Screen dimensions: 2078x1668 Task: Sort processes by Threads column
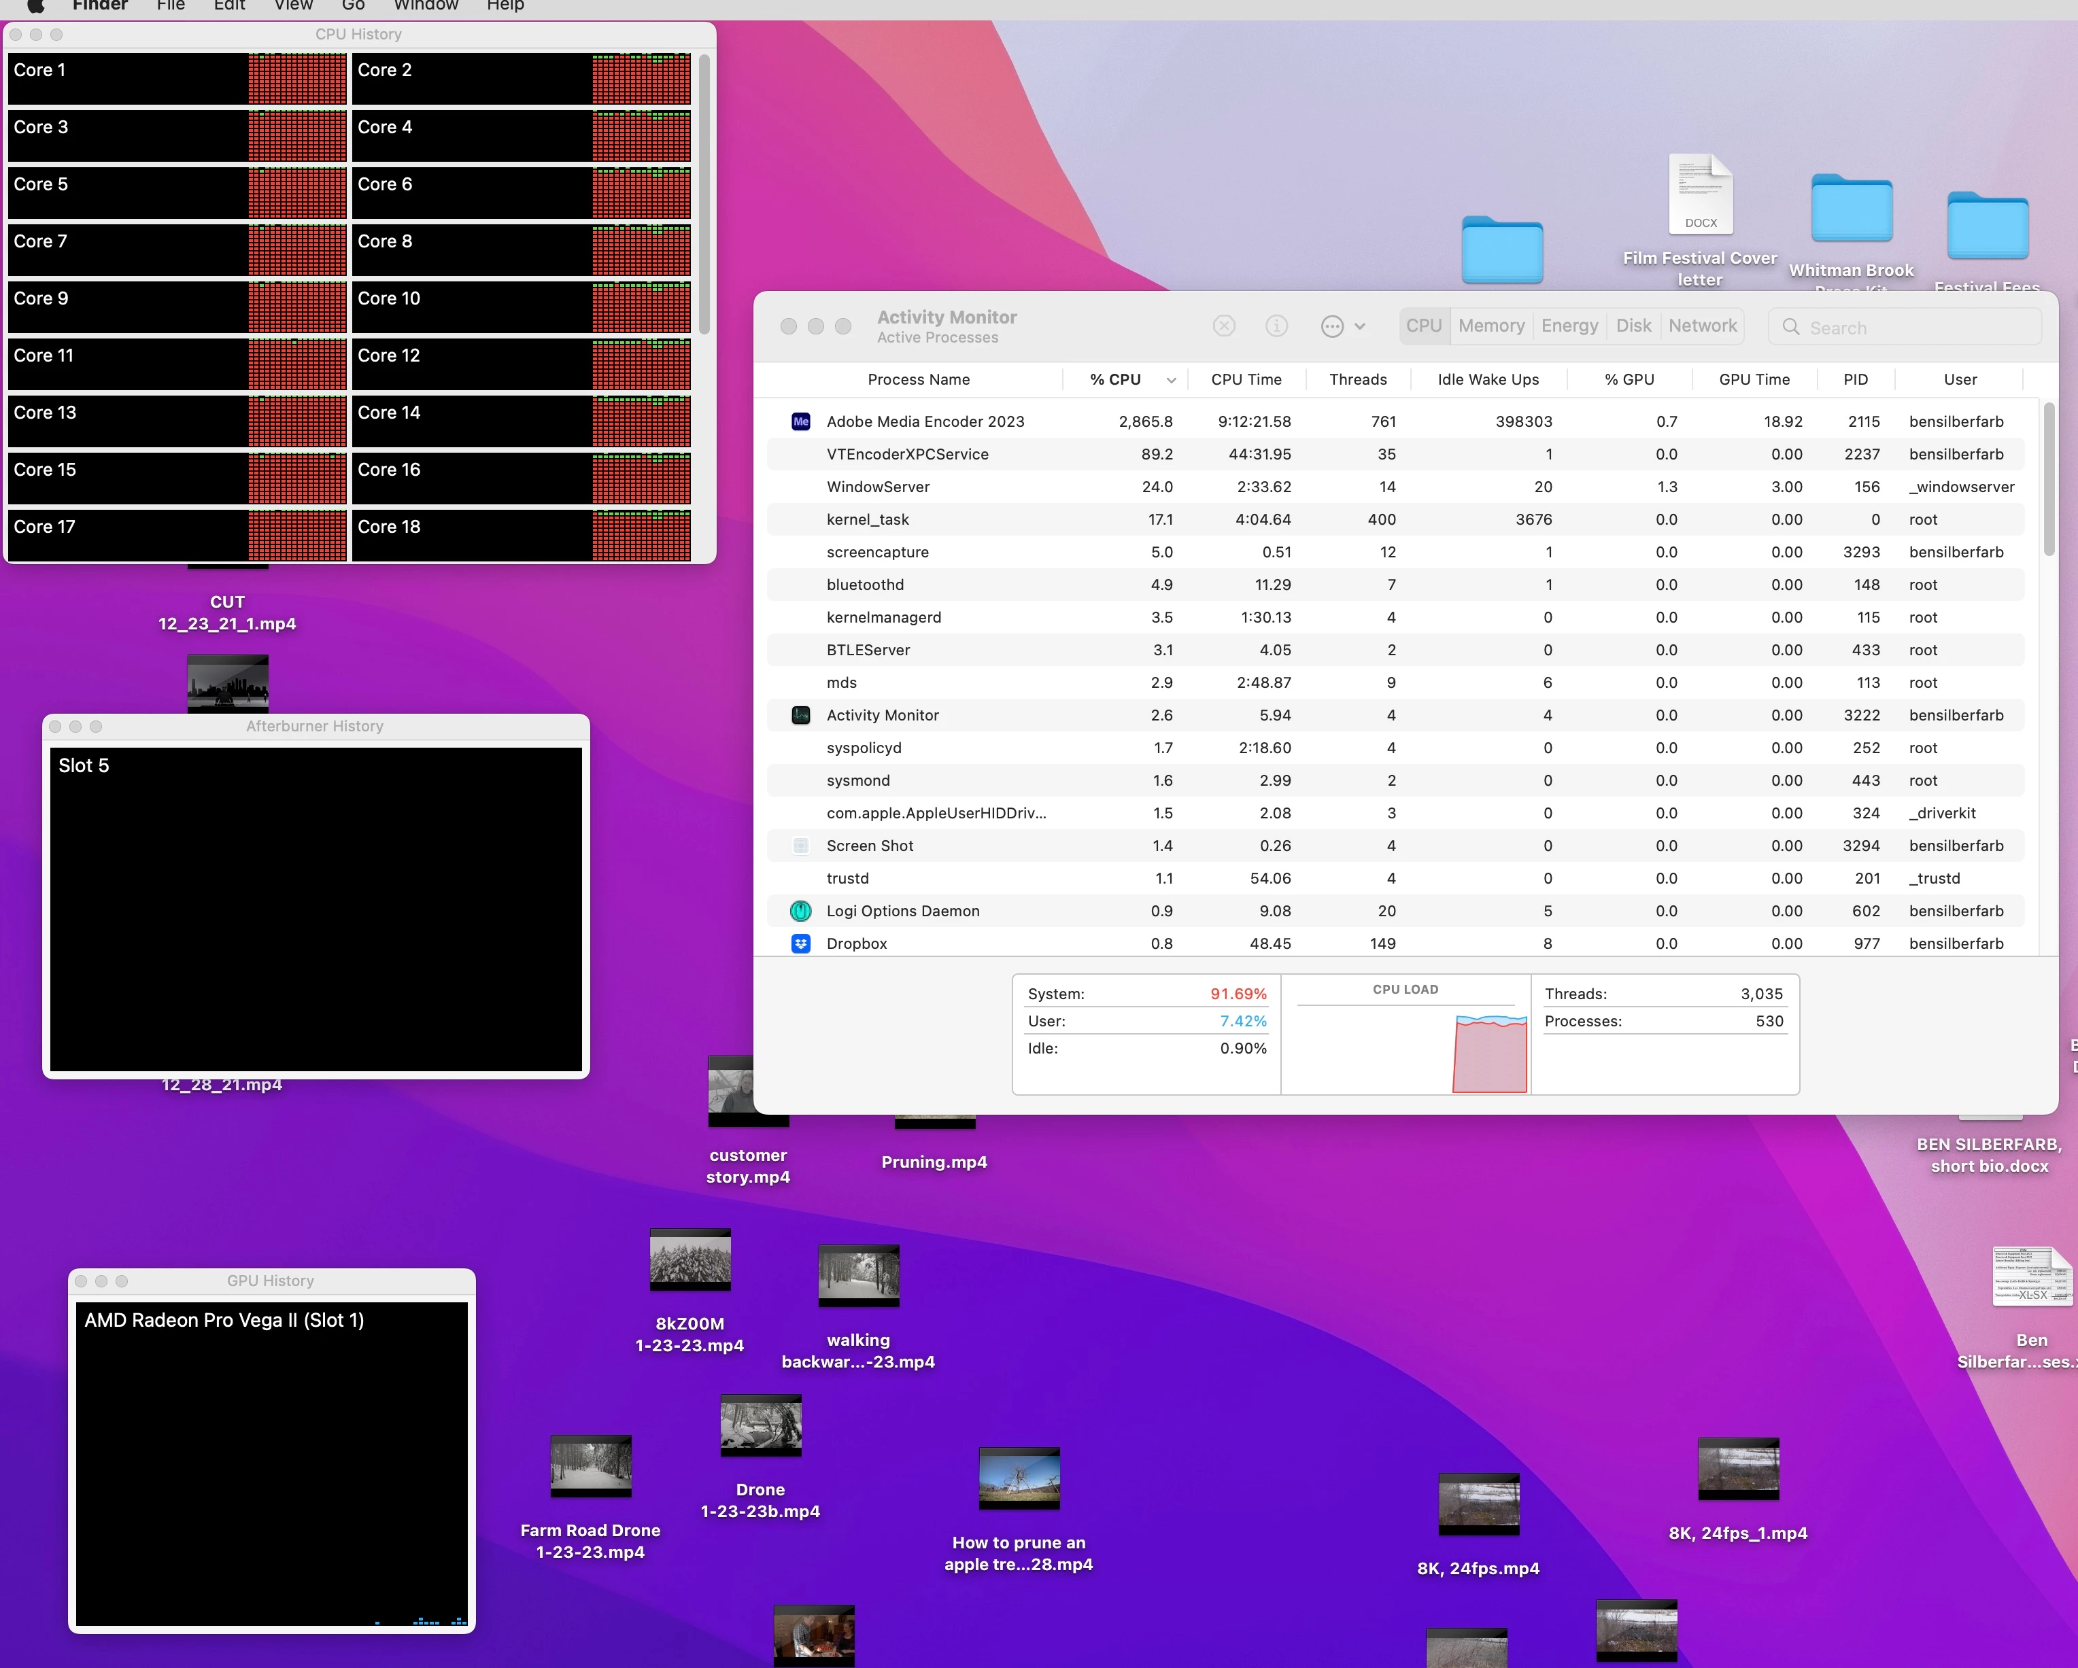click(x=1357, y=380)
